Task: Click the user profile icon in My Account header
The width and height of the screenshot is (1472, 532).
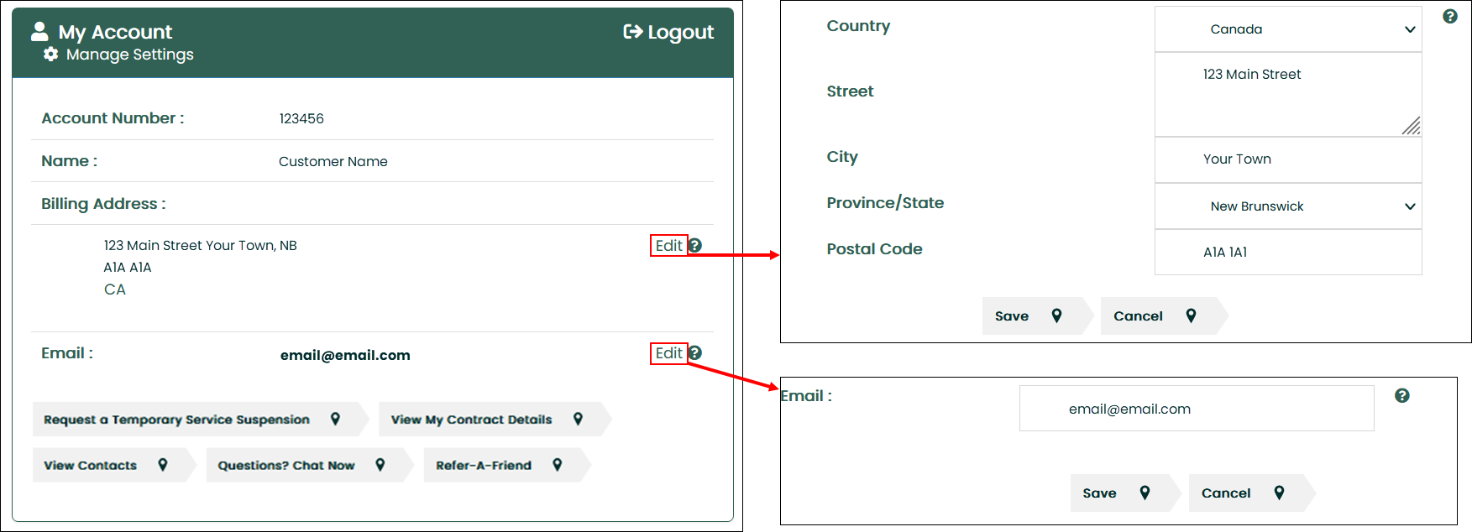Action: pyautogui.click(x=39, y=32)
